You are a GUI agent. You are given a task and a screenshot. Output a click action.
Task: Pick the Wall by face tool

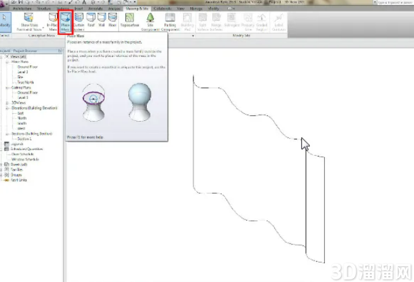[102, 20]
